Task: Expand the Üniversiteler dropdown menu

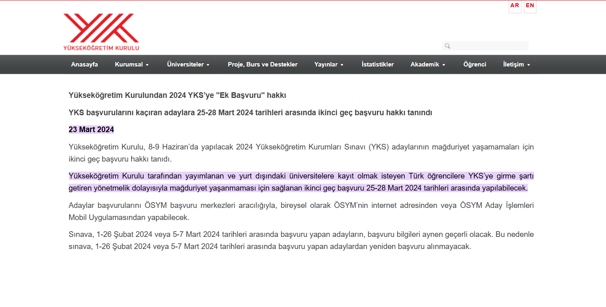Action: (188, 64)
